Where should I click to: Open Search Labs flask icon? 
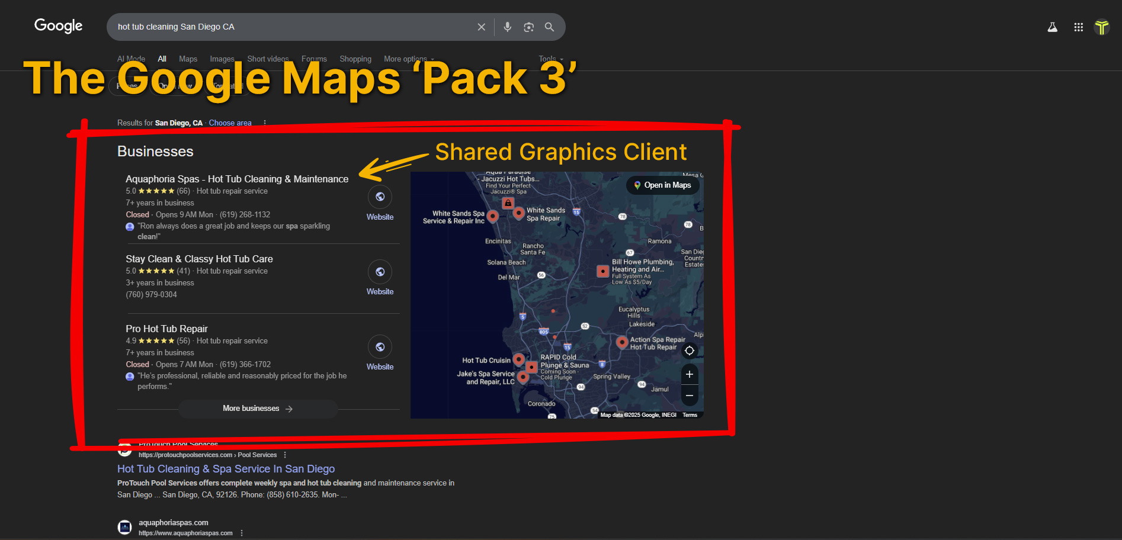click(1053, 27)
